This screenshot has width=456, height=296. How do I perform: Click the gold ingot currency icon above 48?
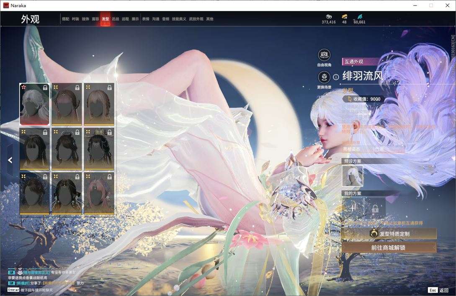pos(344,17)
